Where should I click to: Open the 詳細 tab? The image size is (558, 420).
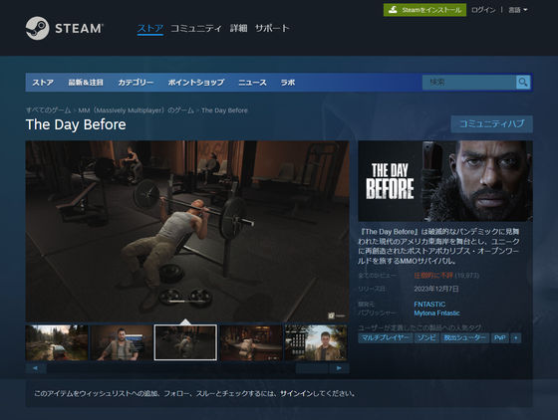[238, 28]
